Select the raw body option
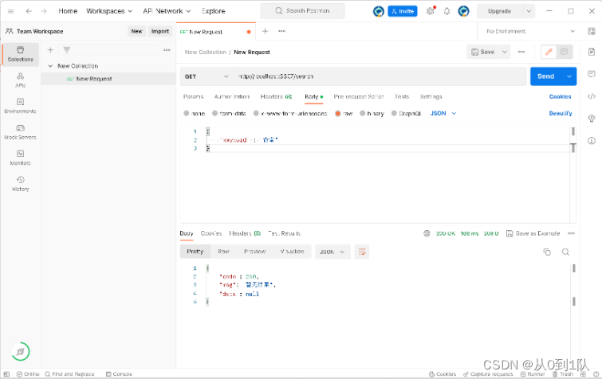 [x=338, y=113]
